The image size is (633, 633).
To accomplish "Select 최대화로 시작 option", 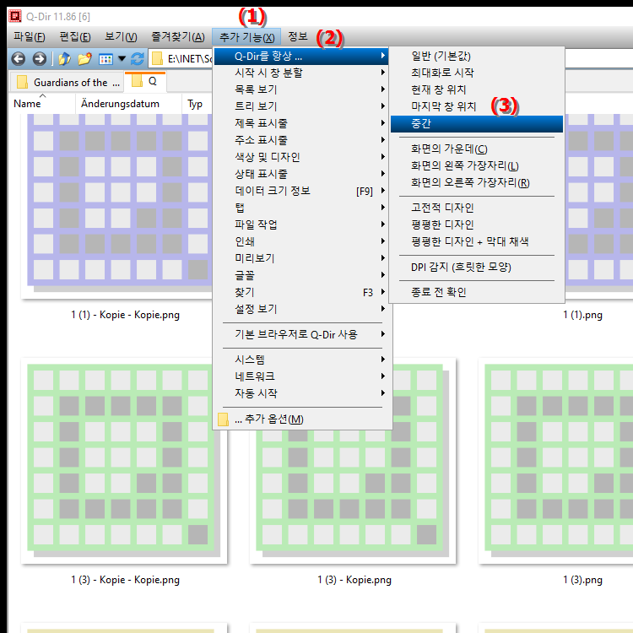I will (477, 73).
